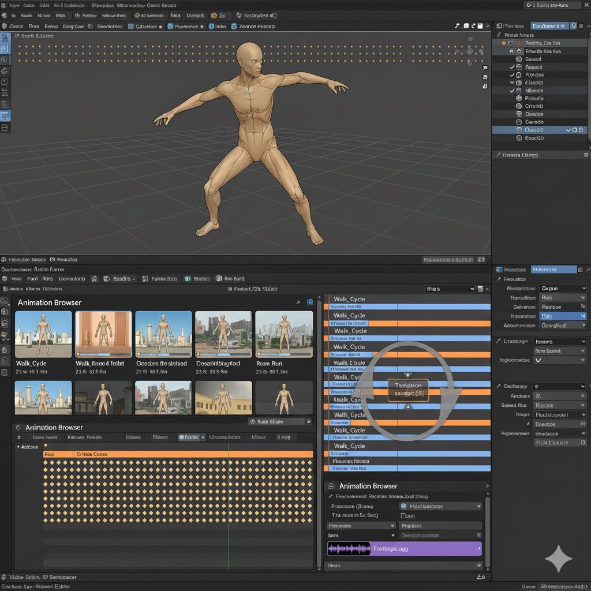Open the Hacorpos dropdown
The height and width of the screenshot is (591, 591).
(361, 525)
